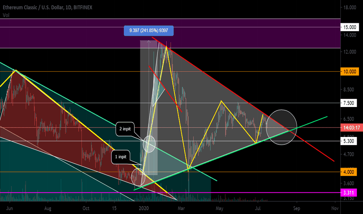This screenshot has height=214, width=363.
Task: Select the magenta 3.311 price label
Action: [x=349, y=193]
